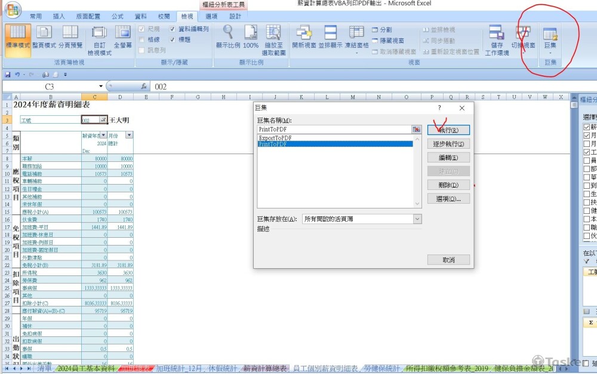Open the macro name dropdown in dialog
The image size is (597, 374).
coord(417,129)
